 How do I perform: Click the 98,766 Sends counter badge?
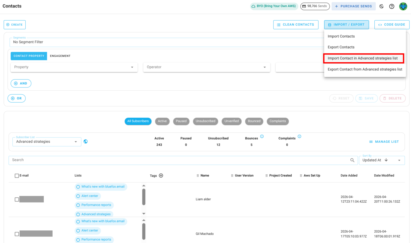pyautogui.click(x=315, y=6)
